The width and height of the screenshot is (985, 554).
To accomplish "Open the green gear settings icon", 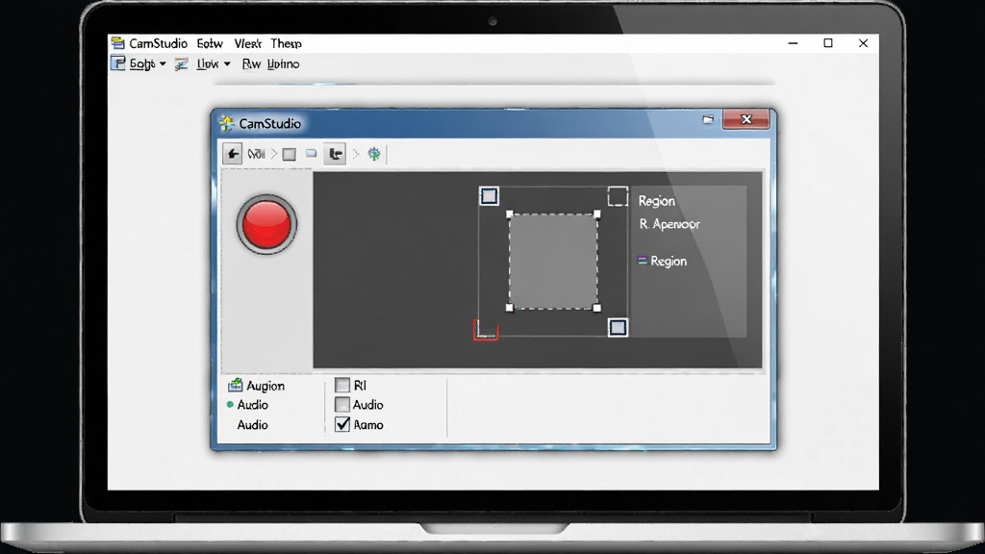I will click(x=374, y=154).
